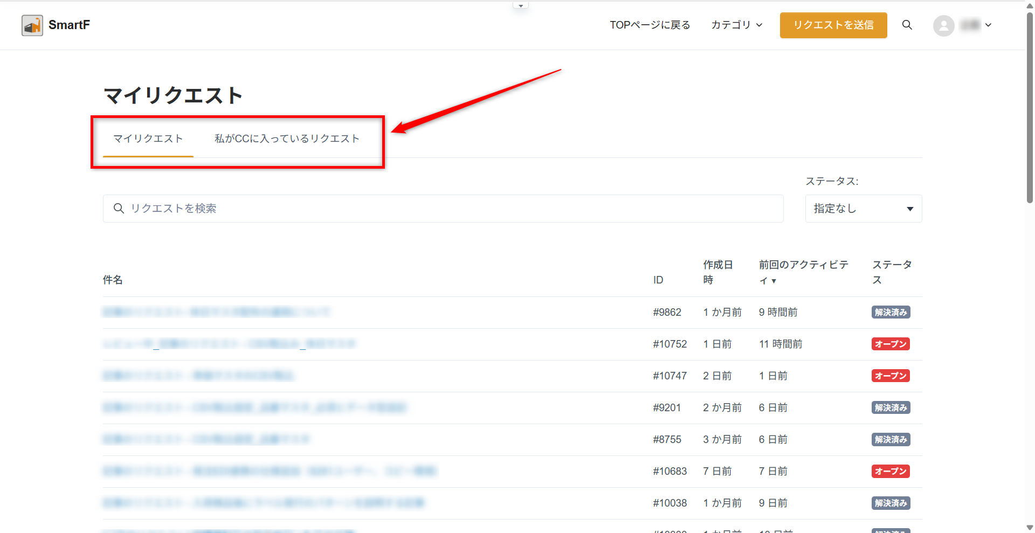
Task: Open the search magnifier in header
Action: tap(907, 25)
